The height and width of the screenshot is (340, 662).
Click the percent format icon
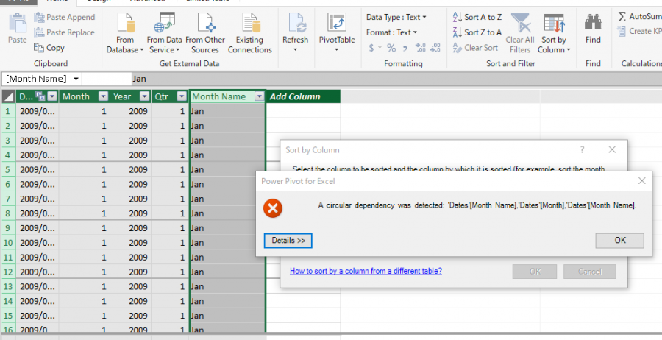391,48
